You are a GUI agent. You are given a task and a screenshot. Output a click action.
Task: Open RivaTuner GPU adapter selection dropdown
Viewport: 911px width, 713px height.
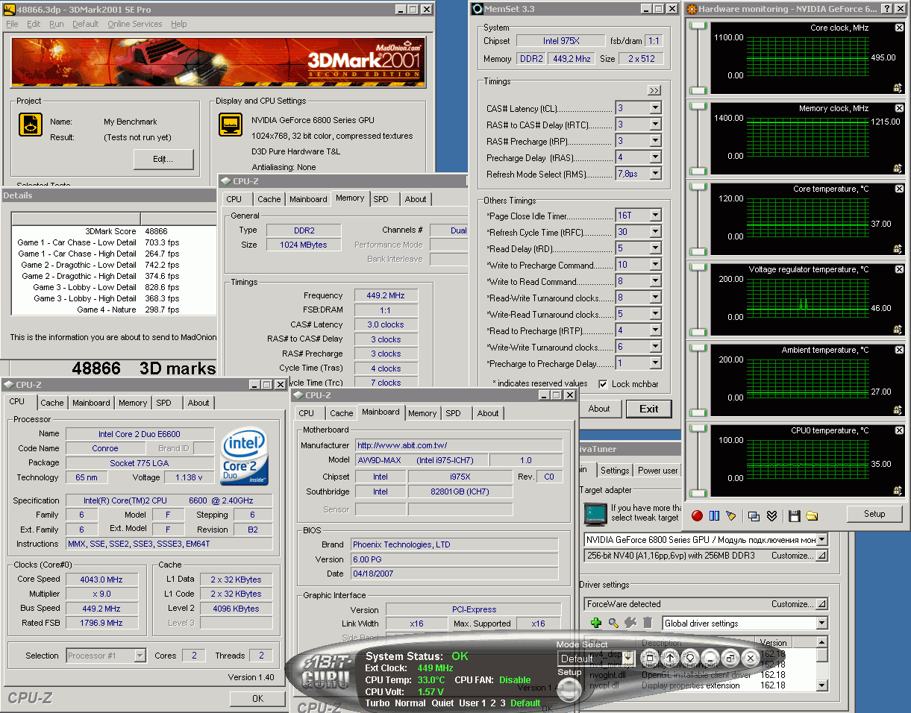coord(821,539)
